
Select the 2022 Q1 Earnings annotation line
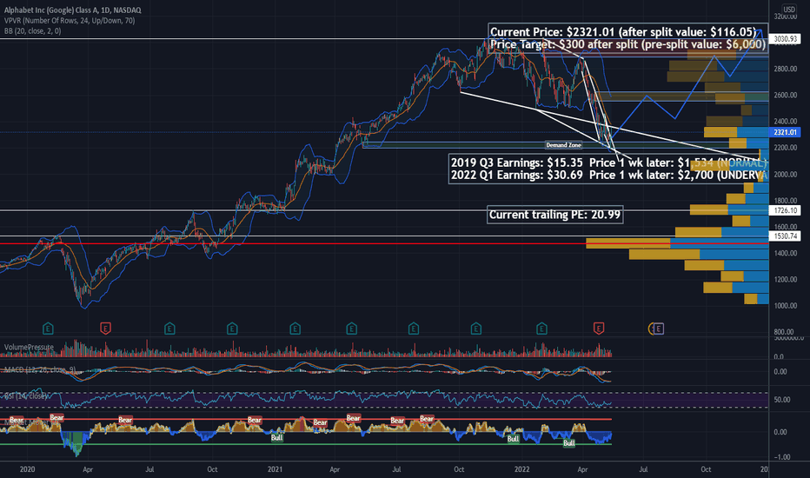click(x=608, y=175)
